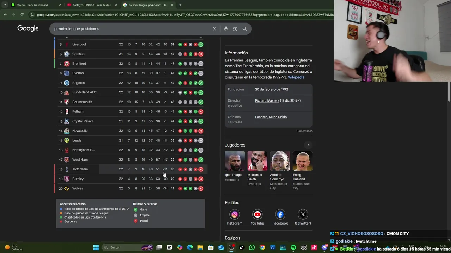Screen dimensions: 451x253
Task: Open Nottingham Forest row
Action: point(130,150)
